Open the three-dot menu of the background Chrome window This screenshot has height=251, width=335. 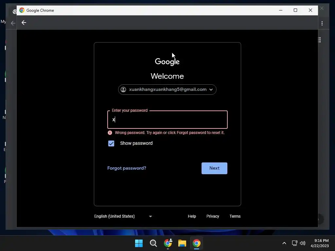(322, 23)
